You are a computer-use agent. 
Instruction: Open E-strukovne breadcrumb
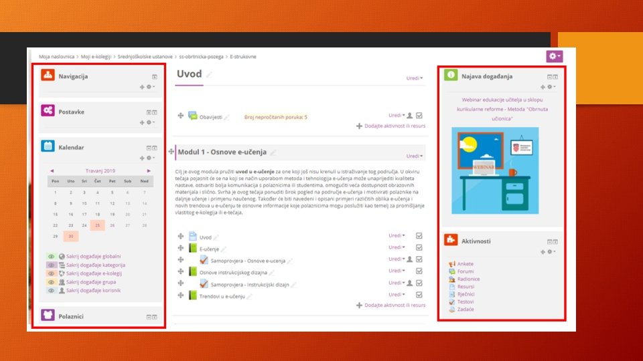(x=243, y=57)
